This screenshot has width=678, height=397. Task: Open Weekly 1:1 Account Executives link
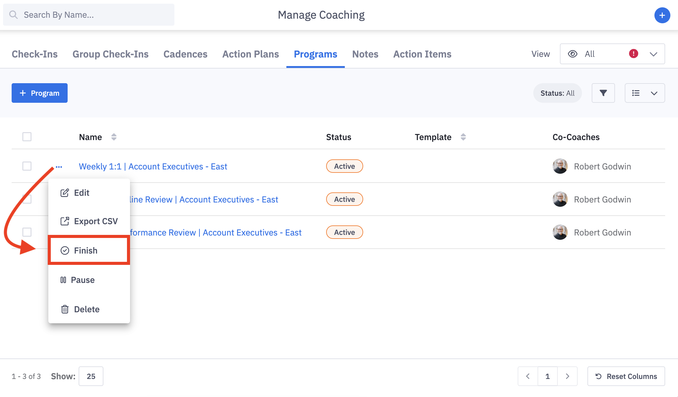[153, 166]
